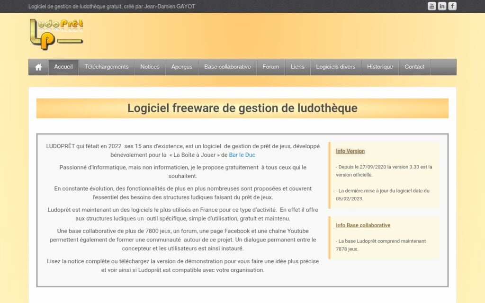Go to the Contact page
The image size is (485, 303).
(x=414, y=67)
